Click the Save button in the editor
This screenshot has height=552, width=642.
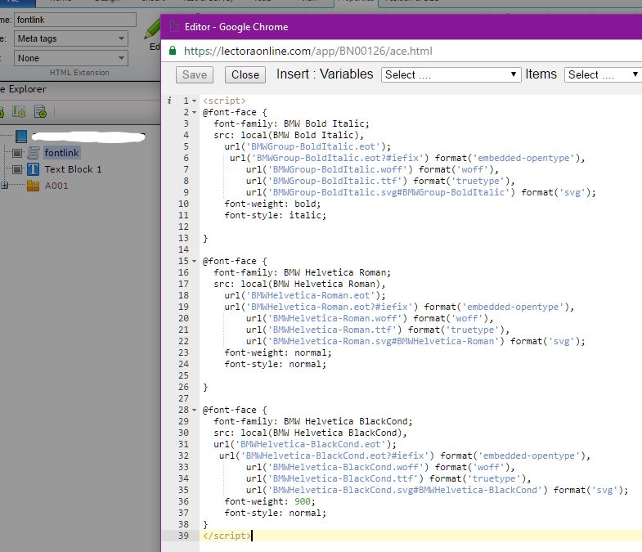click(195, 74)
